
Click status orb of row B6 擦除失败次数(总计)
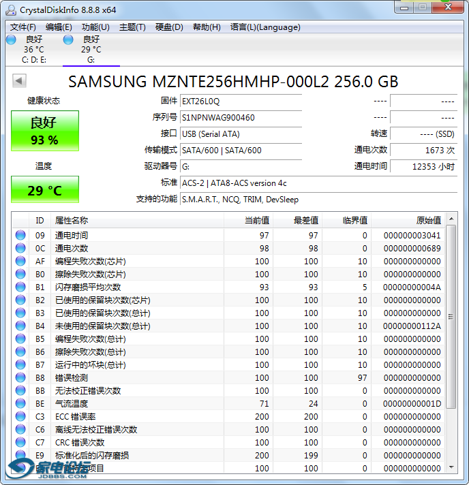coord(20,351)
